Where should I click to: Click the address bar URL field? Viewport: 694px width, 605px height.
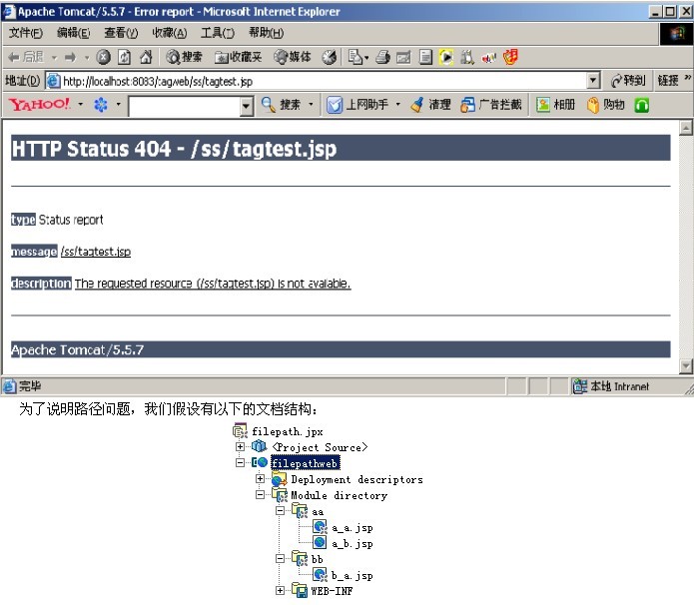(317, 81)
